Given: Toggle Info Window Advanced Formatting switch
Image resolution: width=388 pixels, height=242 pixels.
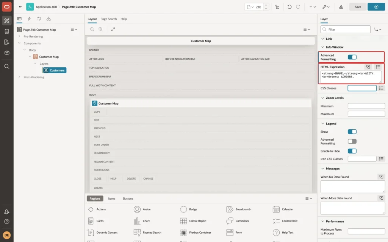Looking at the screenshot, I should (352, 57).
